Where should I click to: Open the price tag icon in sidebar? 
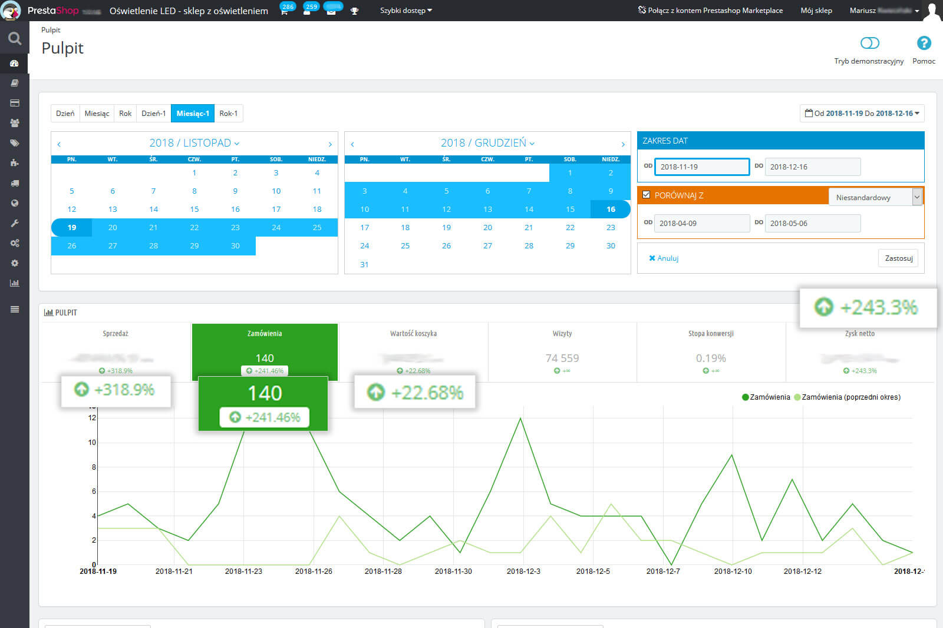[14, 143]
